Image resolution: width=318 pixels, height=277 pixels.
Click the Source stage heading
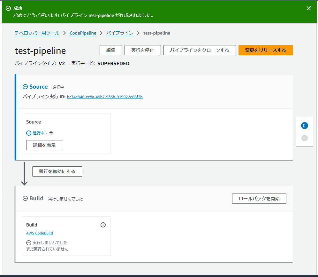(x=39, y=87)
